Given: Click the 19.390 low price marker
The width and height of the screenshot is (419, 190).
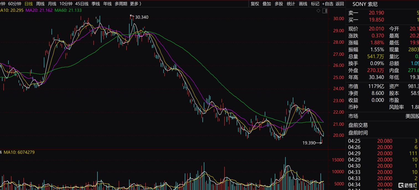Looking at the screenshot, I should pos(309,143).
